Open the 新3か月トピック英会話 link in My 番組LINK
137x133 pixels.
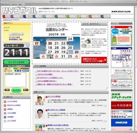pos(14,105)
